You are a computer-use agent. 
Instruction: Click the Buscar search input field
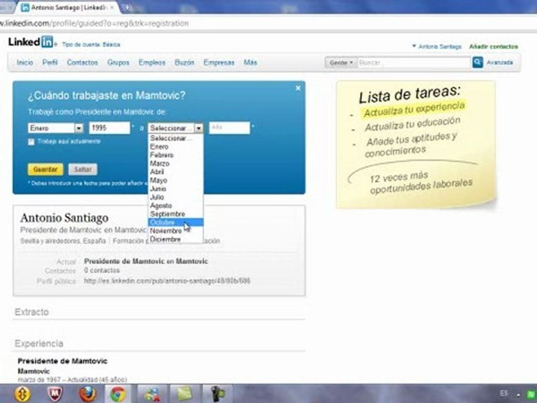click(x=414, y=63)
